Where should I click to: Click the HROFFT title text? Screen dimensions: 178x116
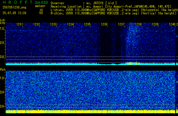18,2
